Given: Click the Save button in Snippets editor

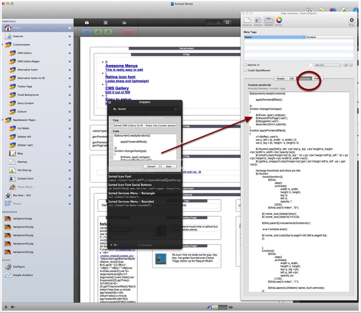Looking at the screenshot, I should tap(169, 166).
